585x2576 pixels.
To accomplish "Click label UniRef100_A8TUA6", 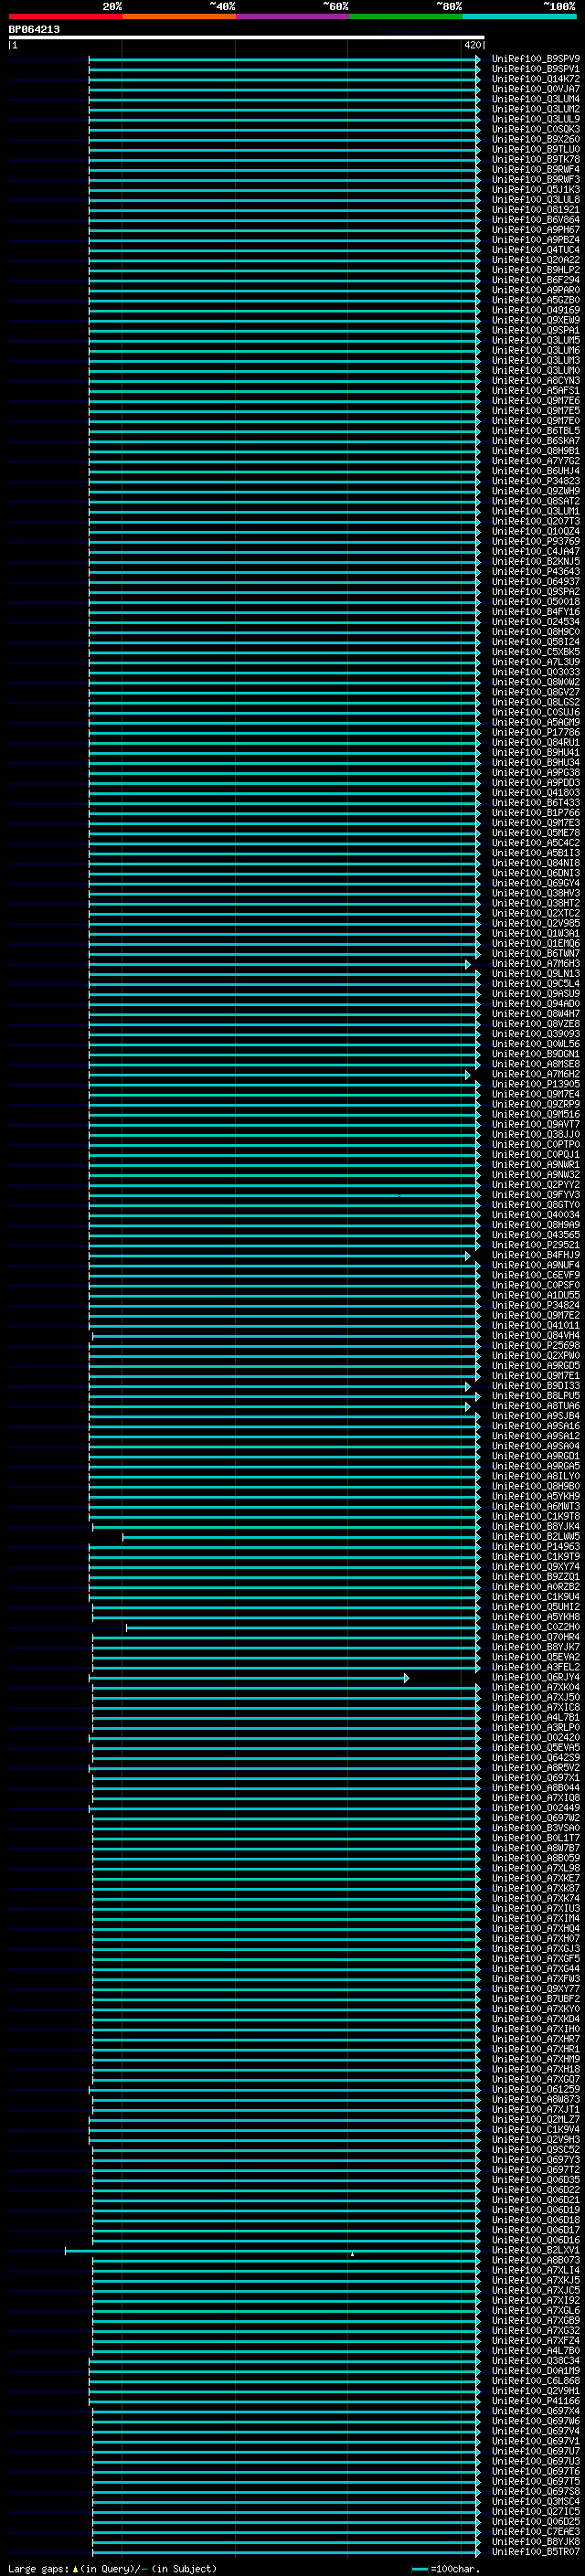I will (x=535, y=1406).
